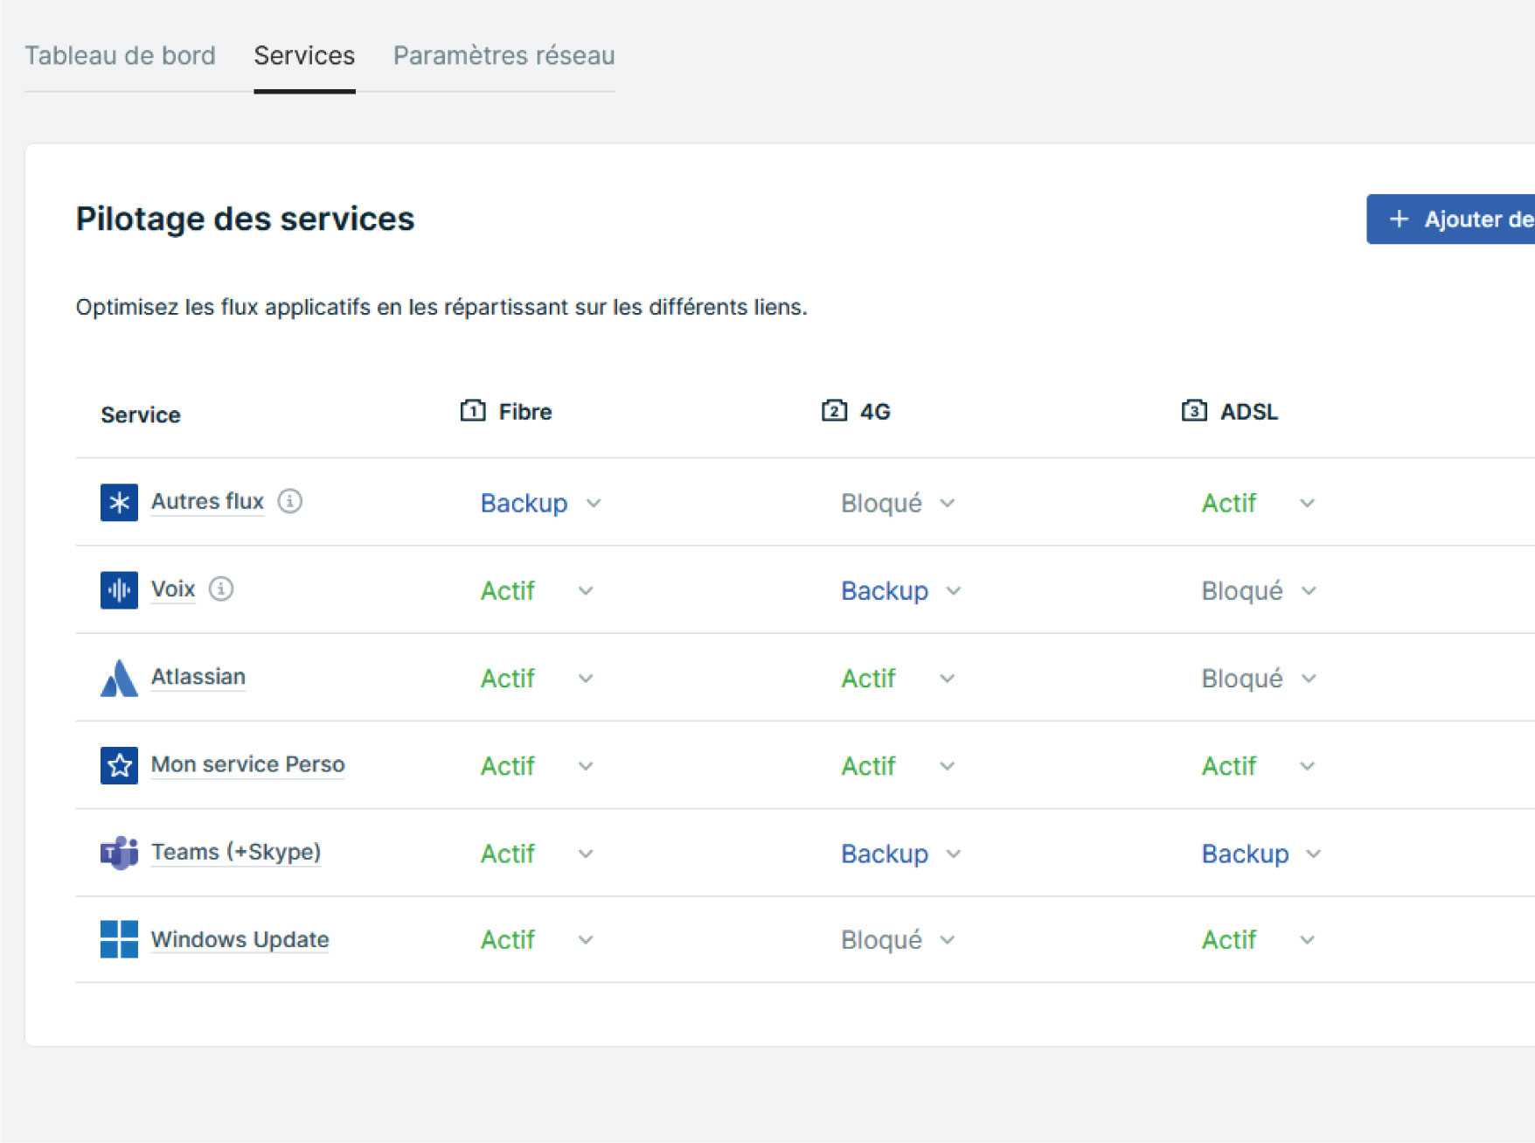The width and height of the screenshot is (1535, 1143).
Task: Show info tooltip for Autres flux
Action: [x=290, y=501]
